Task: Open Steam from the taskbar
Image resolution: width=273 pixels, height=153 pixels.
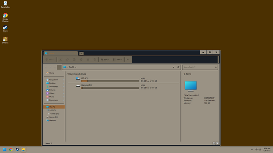Action: tap(17, 150)
